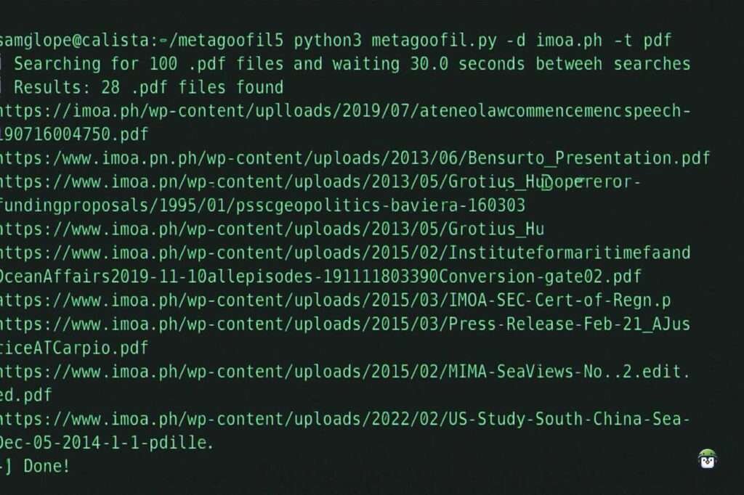Click the imoa.ph domain argument

(x=569, y=41)
